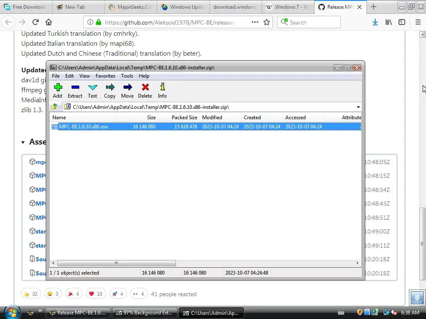The width and height of the screenshot is (426, 319).
Task: Click the party popper reaction with 4
Action: tap(74, 294)
